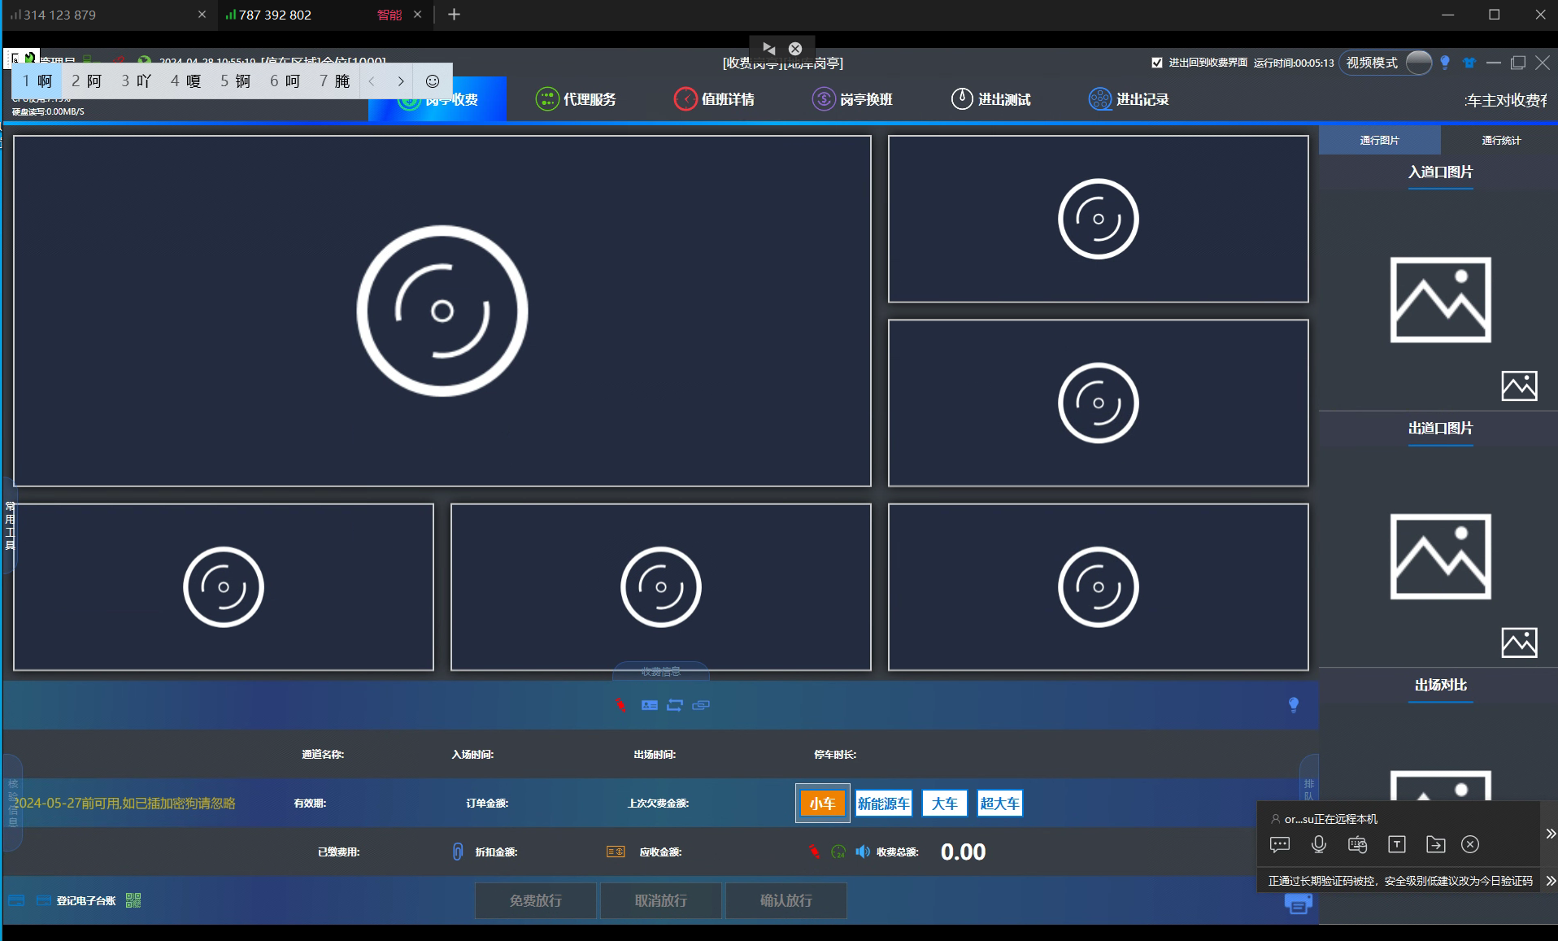End remote session with the circled X icon
The width and height of the screenshot is (1558, 941).
pyautogui.click(x=1470, y=844)
